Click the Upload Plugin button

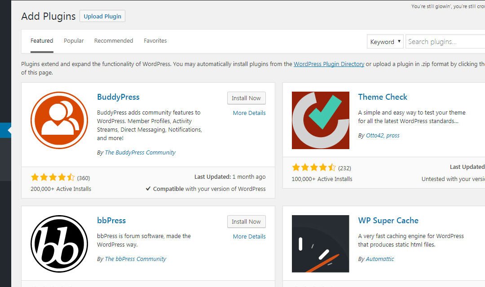(x=102, y=17)
